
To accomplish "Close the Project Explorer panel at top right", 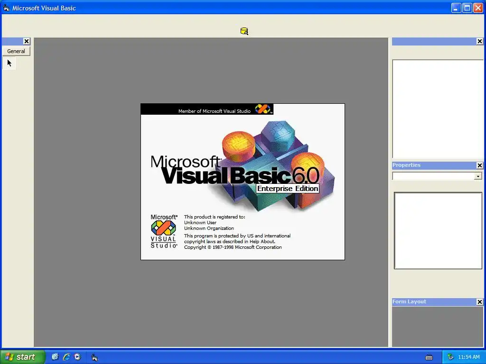I will 479,41.
